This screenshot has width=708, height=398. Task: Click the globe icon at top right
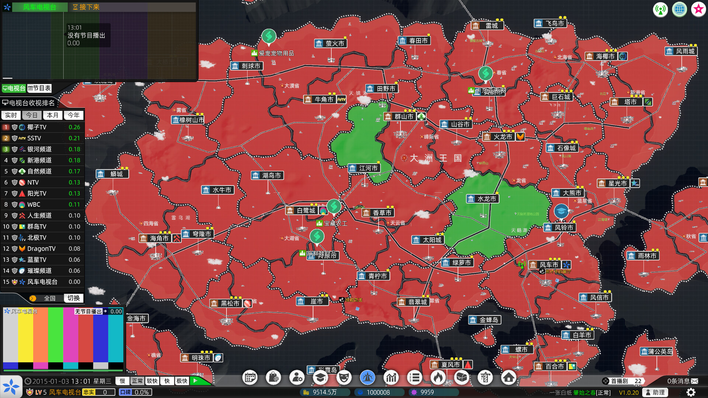pyautogui.click(x=680, y=9)
